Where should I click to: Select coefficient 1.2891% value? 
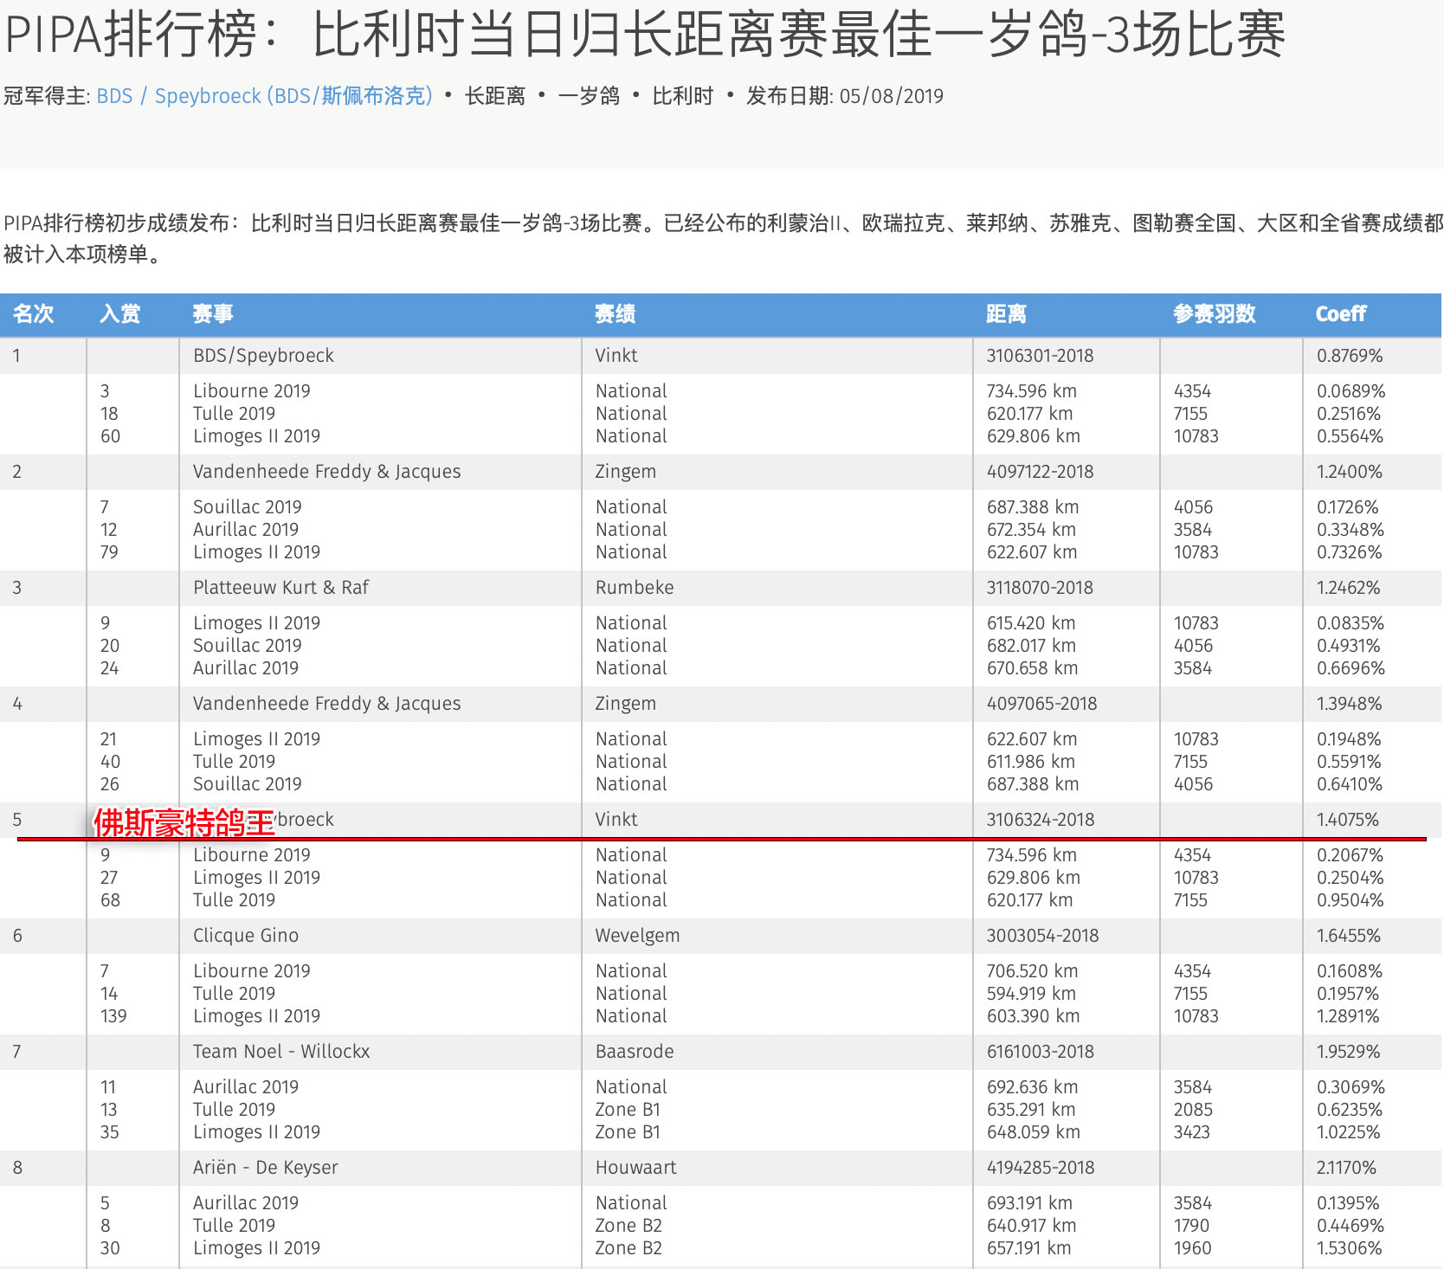pos(1348,1016)
